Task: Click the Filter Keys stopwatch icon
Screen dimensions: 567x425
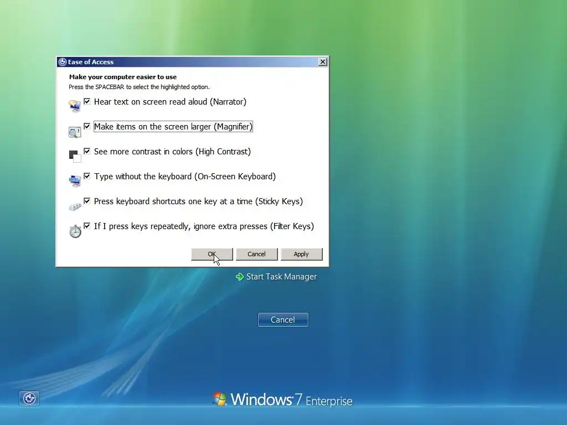Action: (75, 231)
